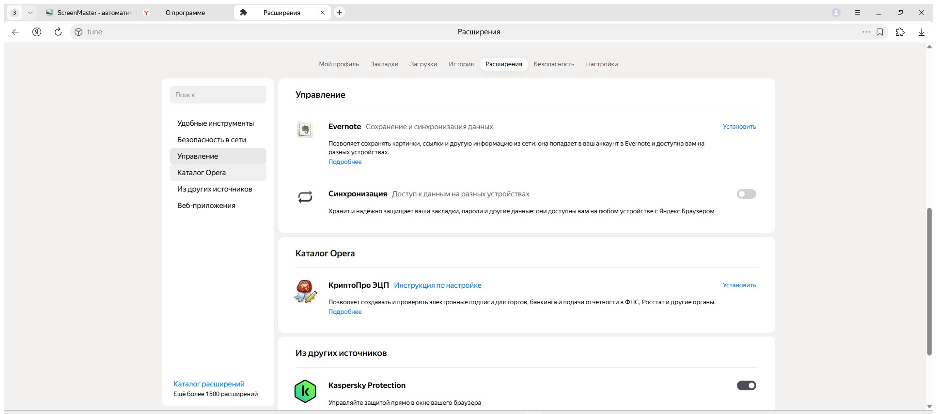Open the 'Каталог расширений' link
Viewport: 937px width, 414px height.
[x=209, y=384]
